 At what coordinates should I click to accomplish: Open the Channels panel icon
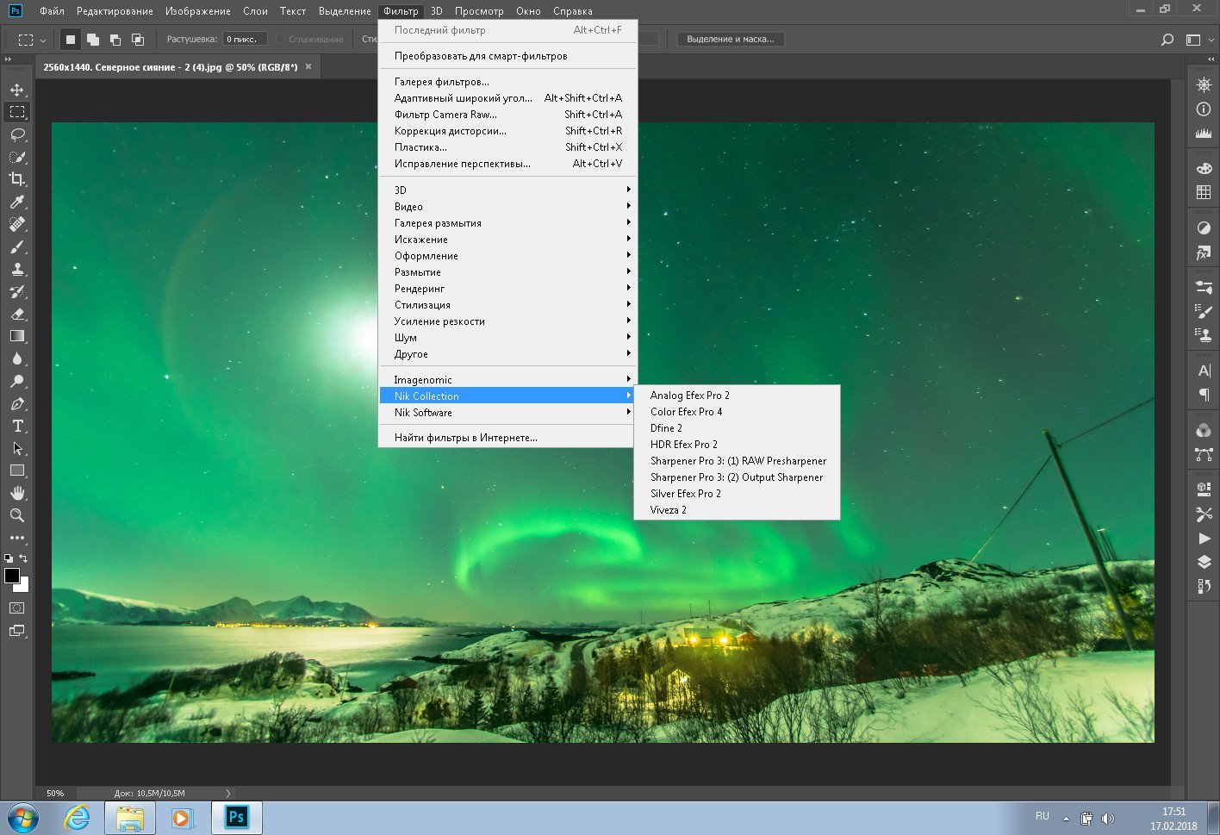[1204, 431]
